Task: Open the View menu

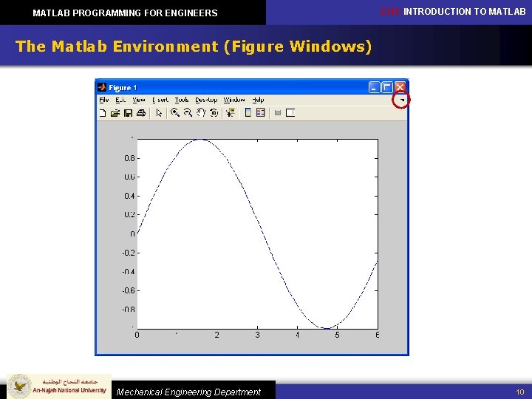Action: 139,100
